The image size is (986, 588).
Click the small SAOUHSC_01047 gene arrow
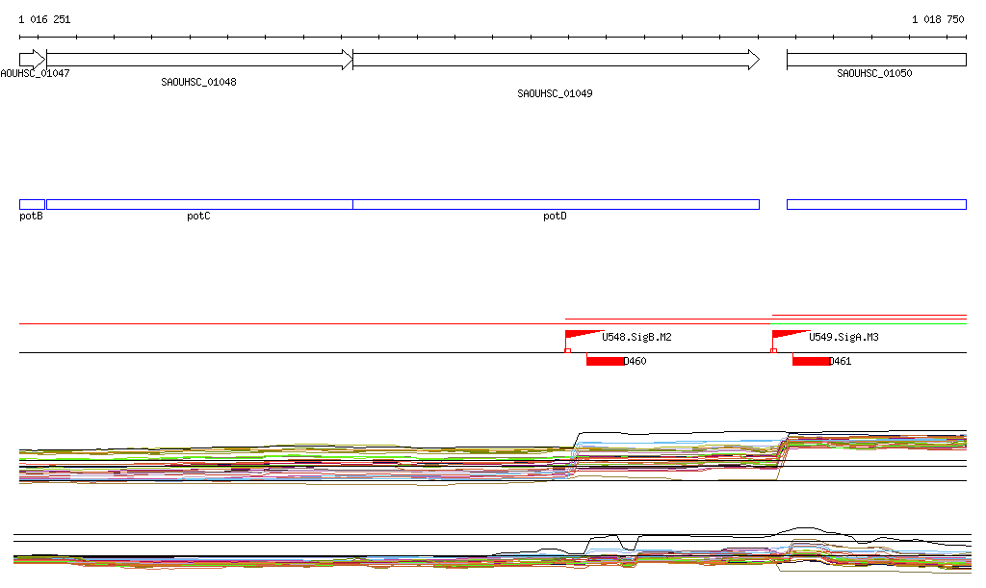click(32, 60)
